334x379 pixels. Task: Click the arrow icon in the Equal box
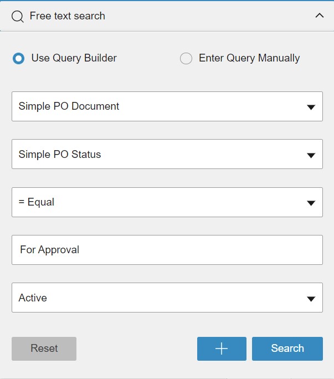pyautogui.click(x=311, y=203)
